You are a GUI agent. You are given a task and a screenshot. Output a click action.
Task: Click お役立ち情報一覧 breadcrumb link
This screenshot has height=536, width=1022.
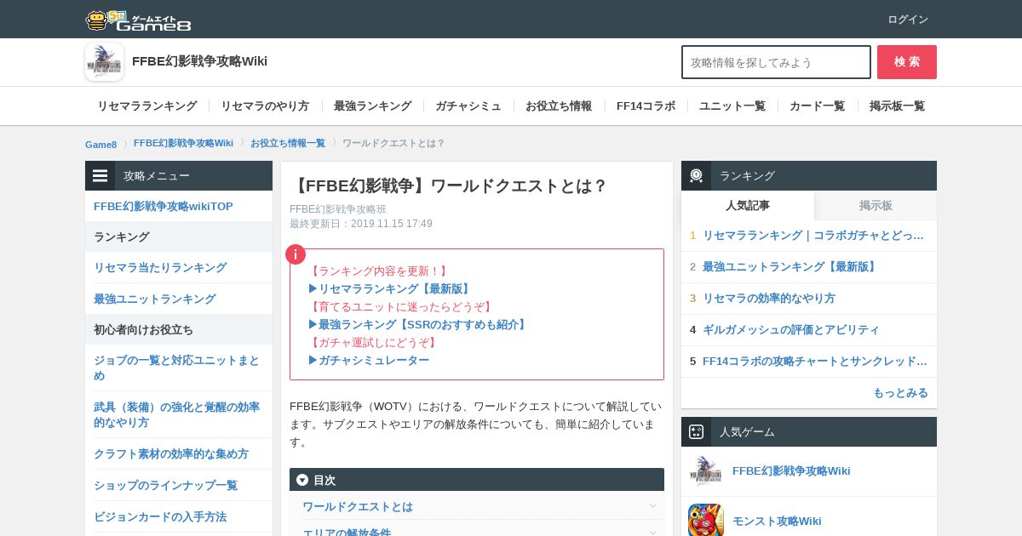point(288,143)
